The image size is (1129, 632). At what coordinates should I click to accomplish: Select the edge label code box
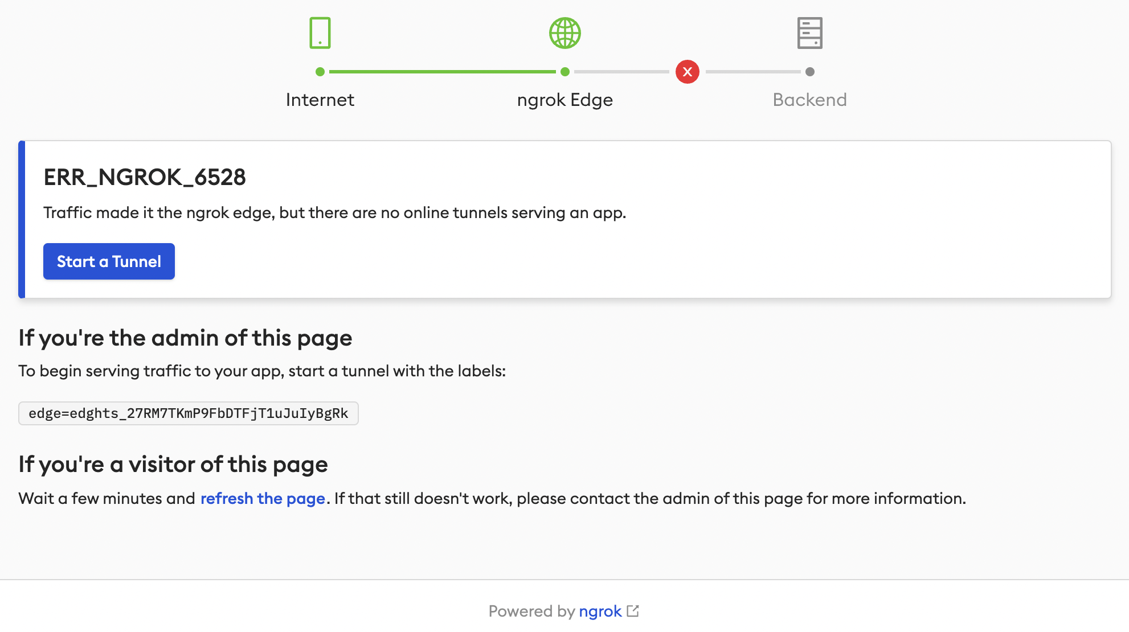coord(189,413)
